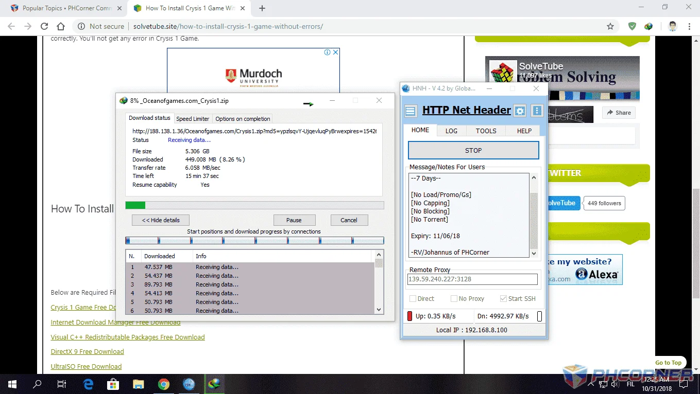Collapse download info with Hide details

coord(161,220)
